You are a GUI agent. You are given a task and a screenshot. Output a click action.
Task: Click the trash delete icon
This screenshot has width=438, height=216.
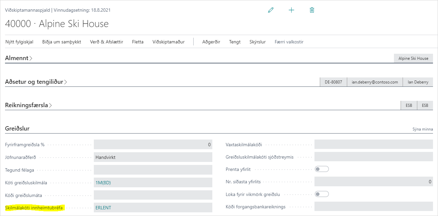[x=312, y=10]
